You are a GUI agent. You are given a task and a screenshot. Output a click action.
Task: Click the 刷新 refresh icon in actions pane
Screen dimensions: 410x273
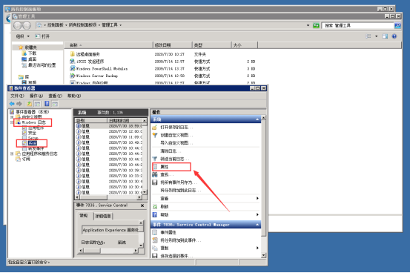155,206
